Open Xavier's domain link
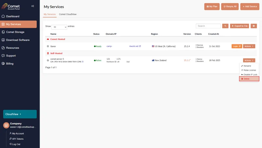262x148 pixels. click(124, 46)
